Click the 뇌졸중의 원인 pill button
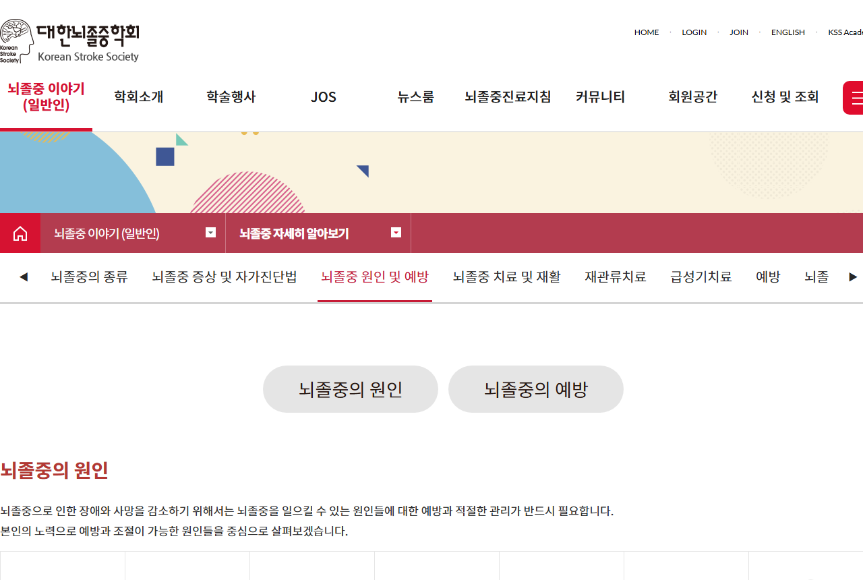 point(351,389)
